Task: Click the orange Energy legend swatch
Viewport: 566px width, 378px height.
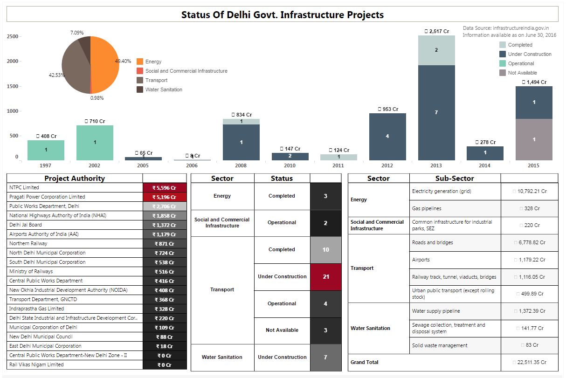Action: tap(140, 62)
